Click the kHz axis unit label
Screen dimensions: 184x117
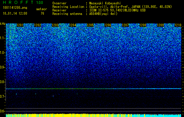pos(3,24)
